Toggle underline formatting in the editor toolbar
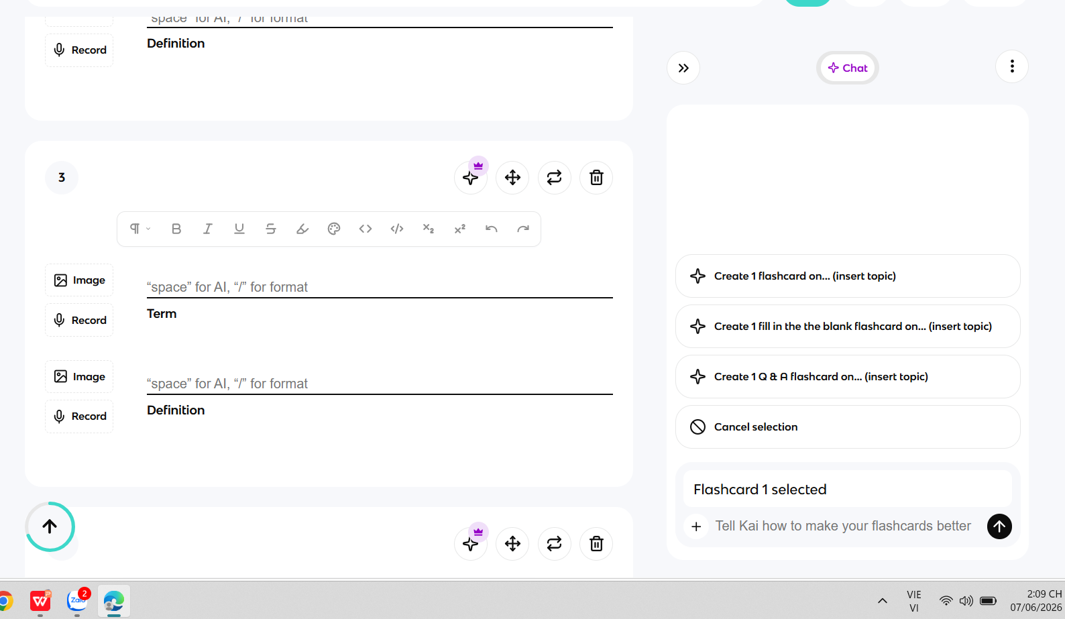The width and height of the screenshot is (1065, 619). click(239, 229)
